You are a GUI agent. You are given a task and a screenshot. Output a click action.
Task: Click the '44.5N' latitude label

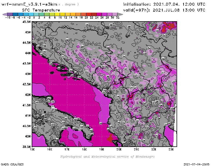[x=26, y=43]
